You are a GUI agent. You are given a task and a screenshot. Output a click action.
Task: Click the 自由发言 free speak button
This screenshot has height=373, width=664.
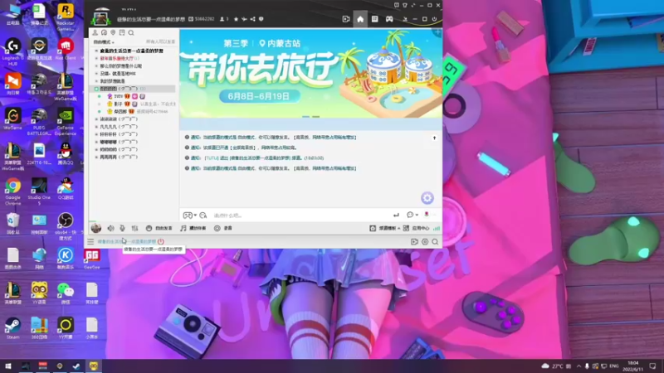tap(159, 229)
